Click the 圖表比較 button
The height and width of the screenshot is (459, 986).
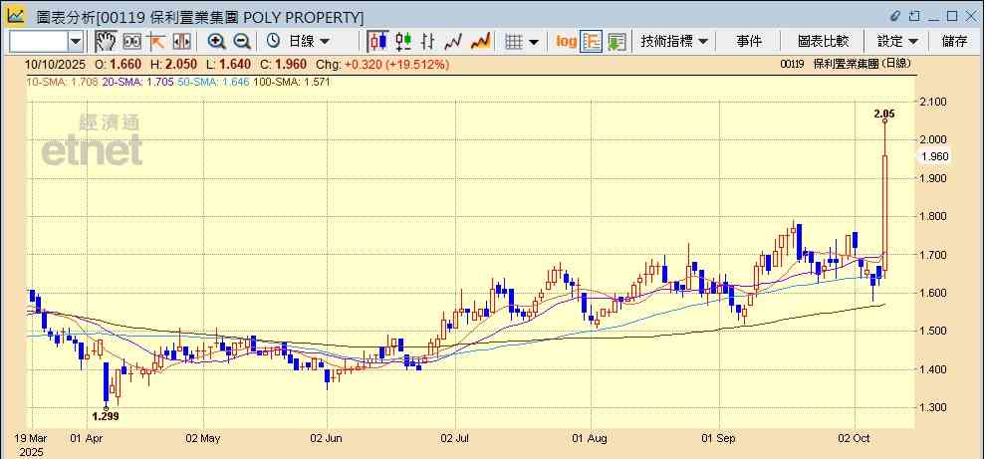click(x=823, y=41)
